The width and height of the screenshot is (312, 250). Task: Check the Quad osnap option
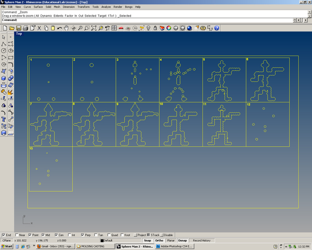click(109, 235)
